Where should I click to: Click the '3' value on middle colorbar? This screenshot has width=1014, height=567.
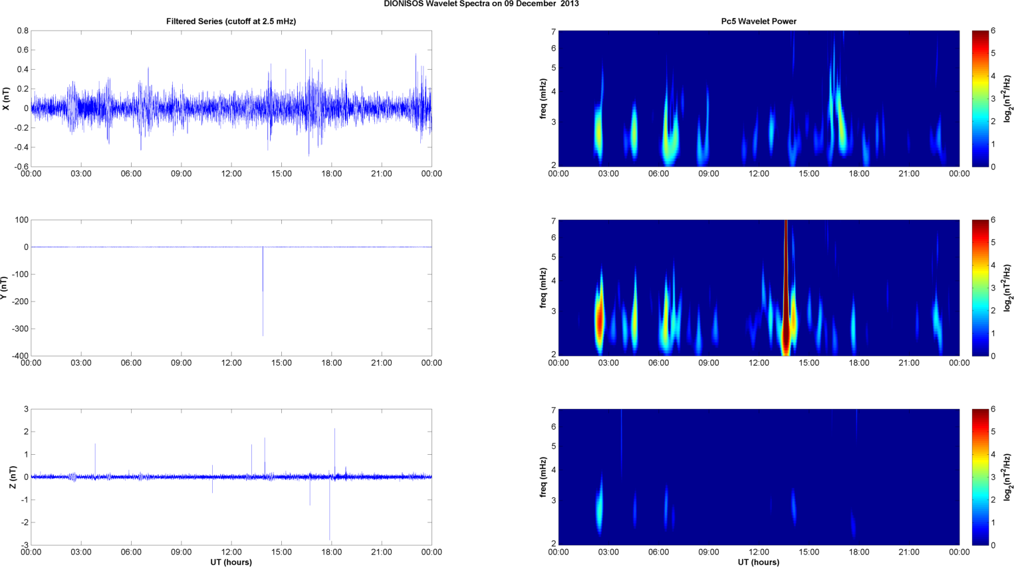[x=993, y=287]
